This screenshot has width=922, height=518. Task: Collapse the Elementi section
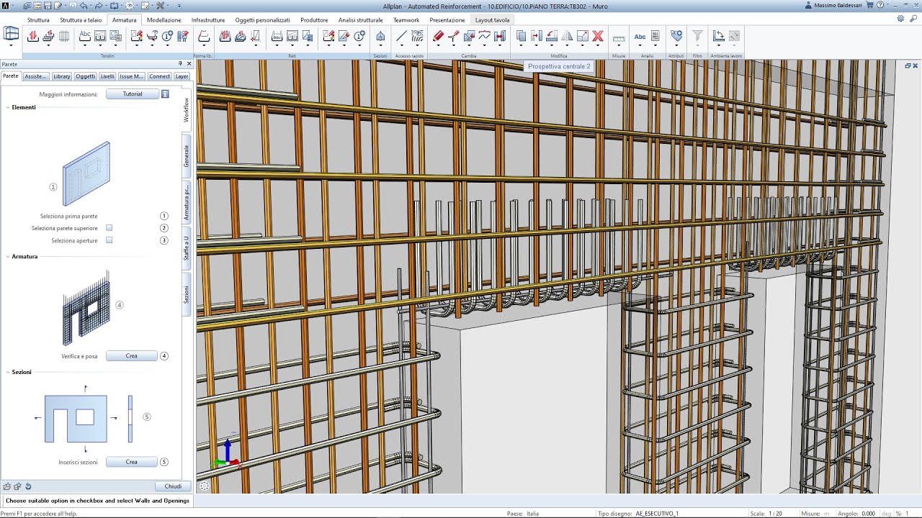[x=8, y=107]
